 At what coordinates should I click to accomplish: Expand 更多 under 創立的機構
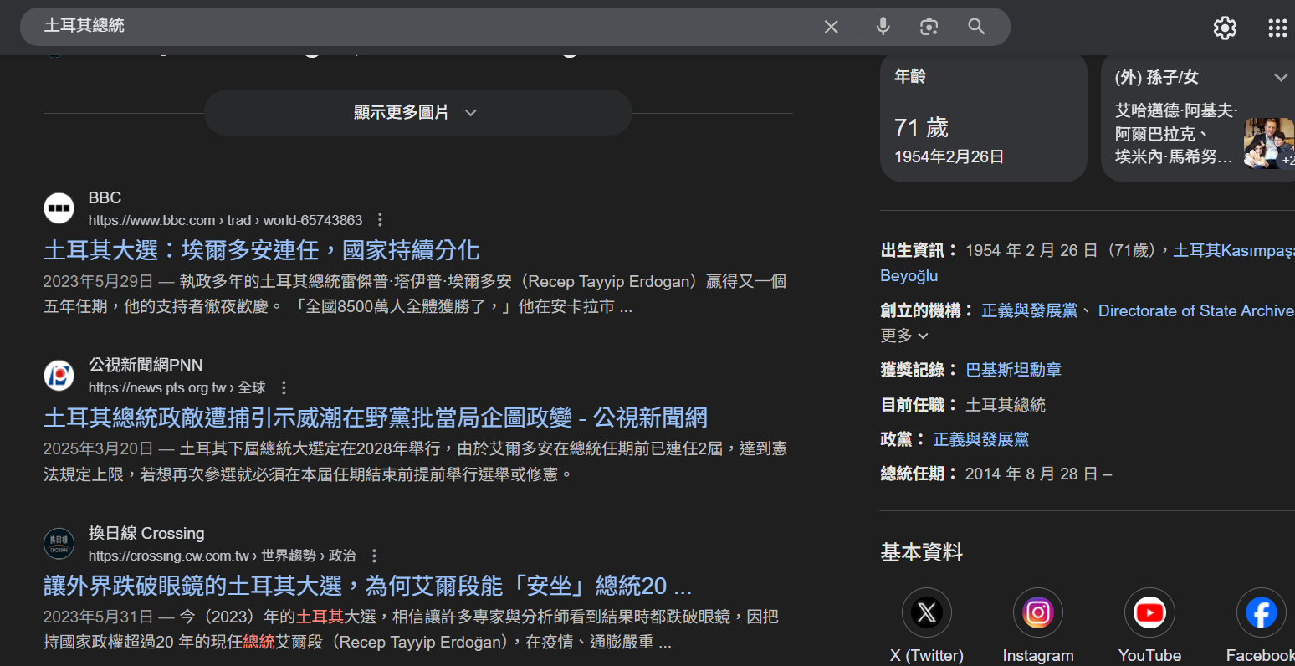pyautogui.click(x=904, y=336)
